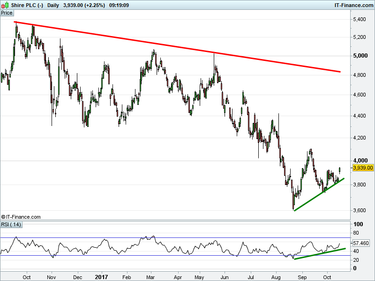The image size is (375, 281).
Task: Open the IT-Finance.com link at top right
Action: (x=354, y=5)
